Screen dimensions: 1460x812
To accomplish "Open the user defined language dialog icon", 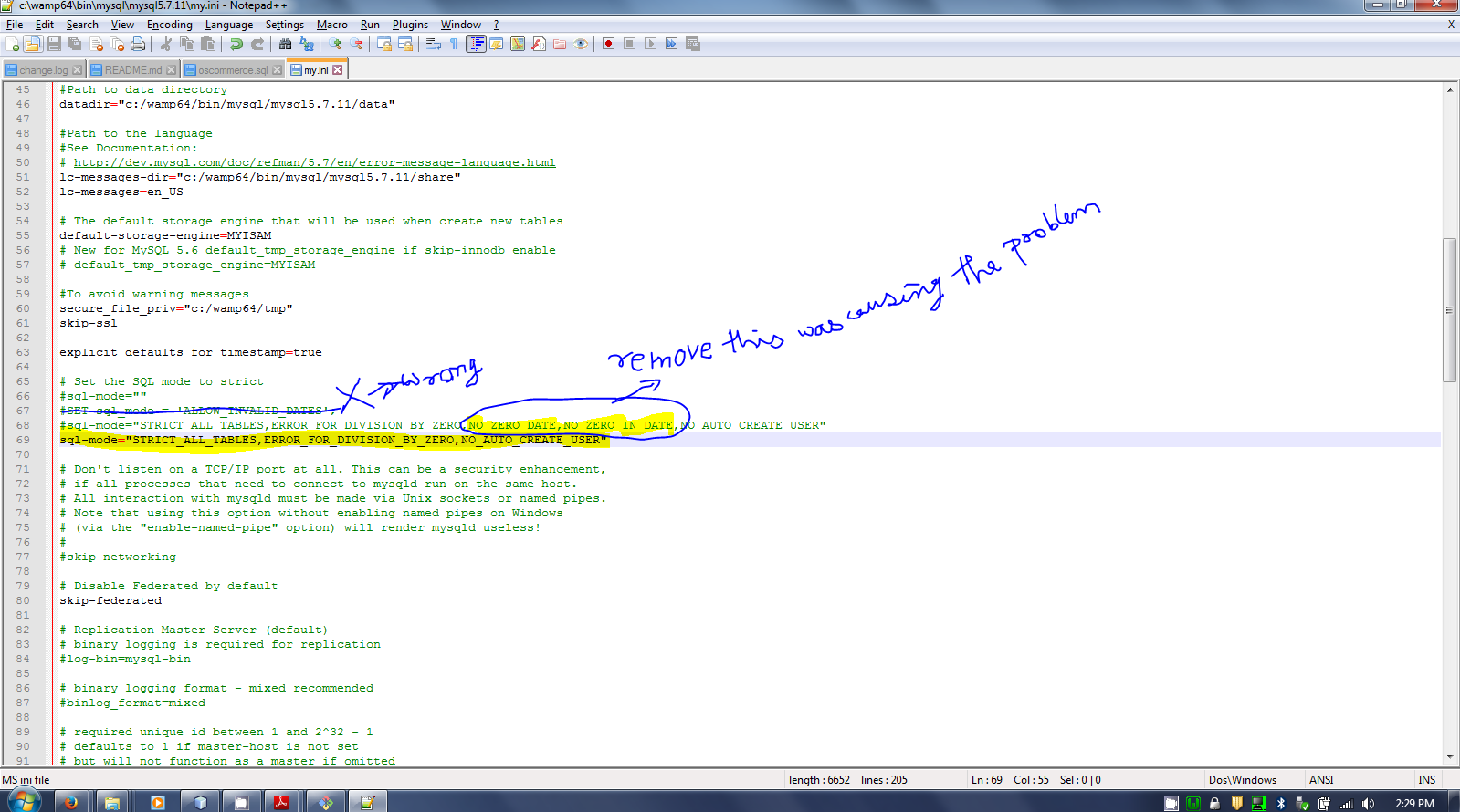I will [497, 44].
